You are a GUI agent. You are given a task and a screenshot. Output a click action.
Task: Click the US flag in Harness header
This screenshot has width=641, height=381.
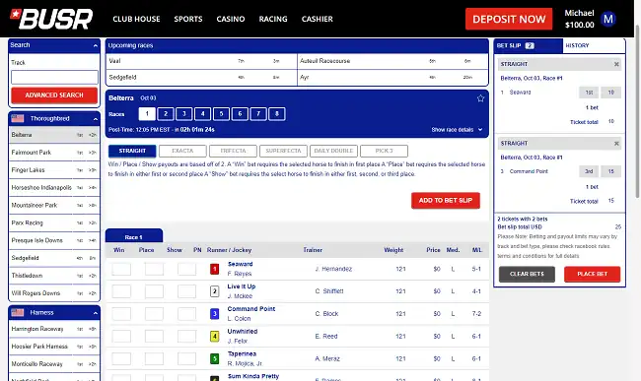pos(18,312)
